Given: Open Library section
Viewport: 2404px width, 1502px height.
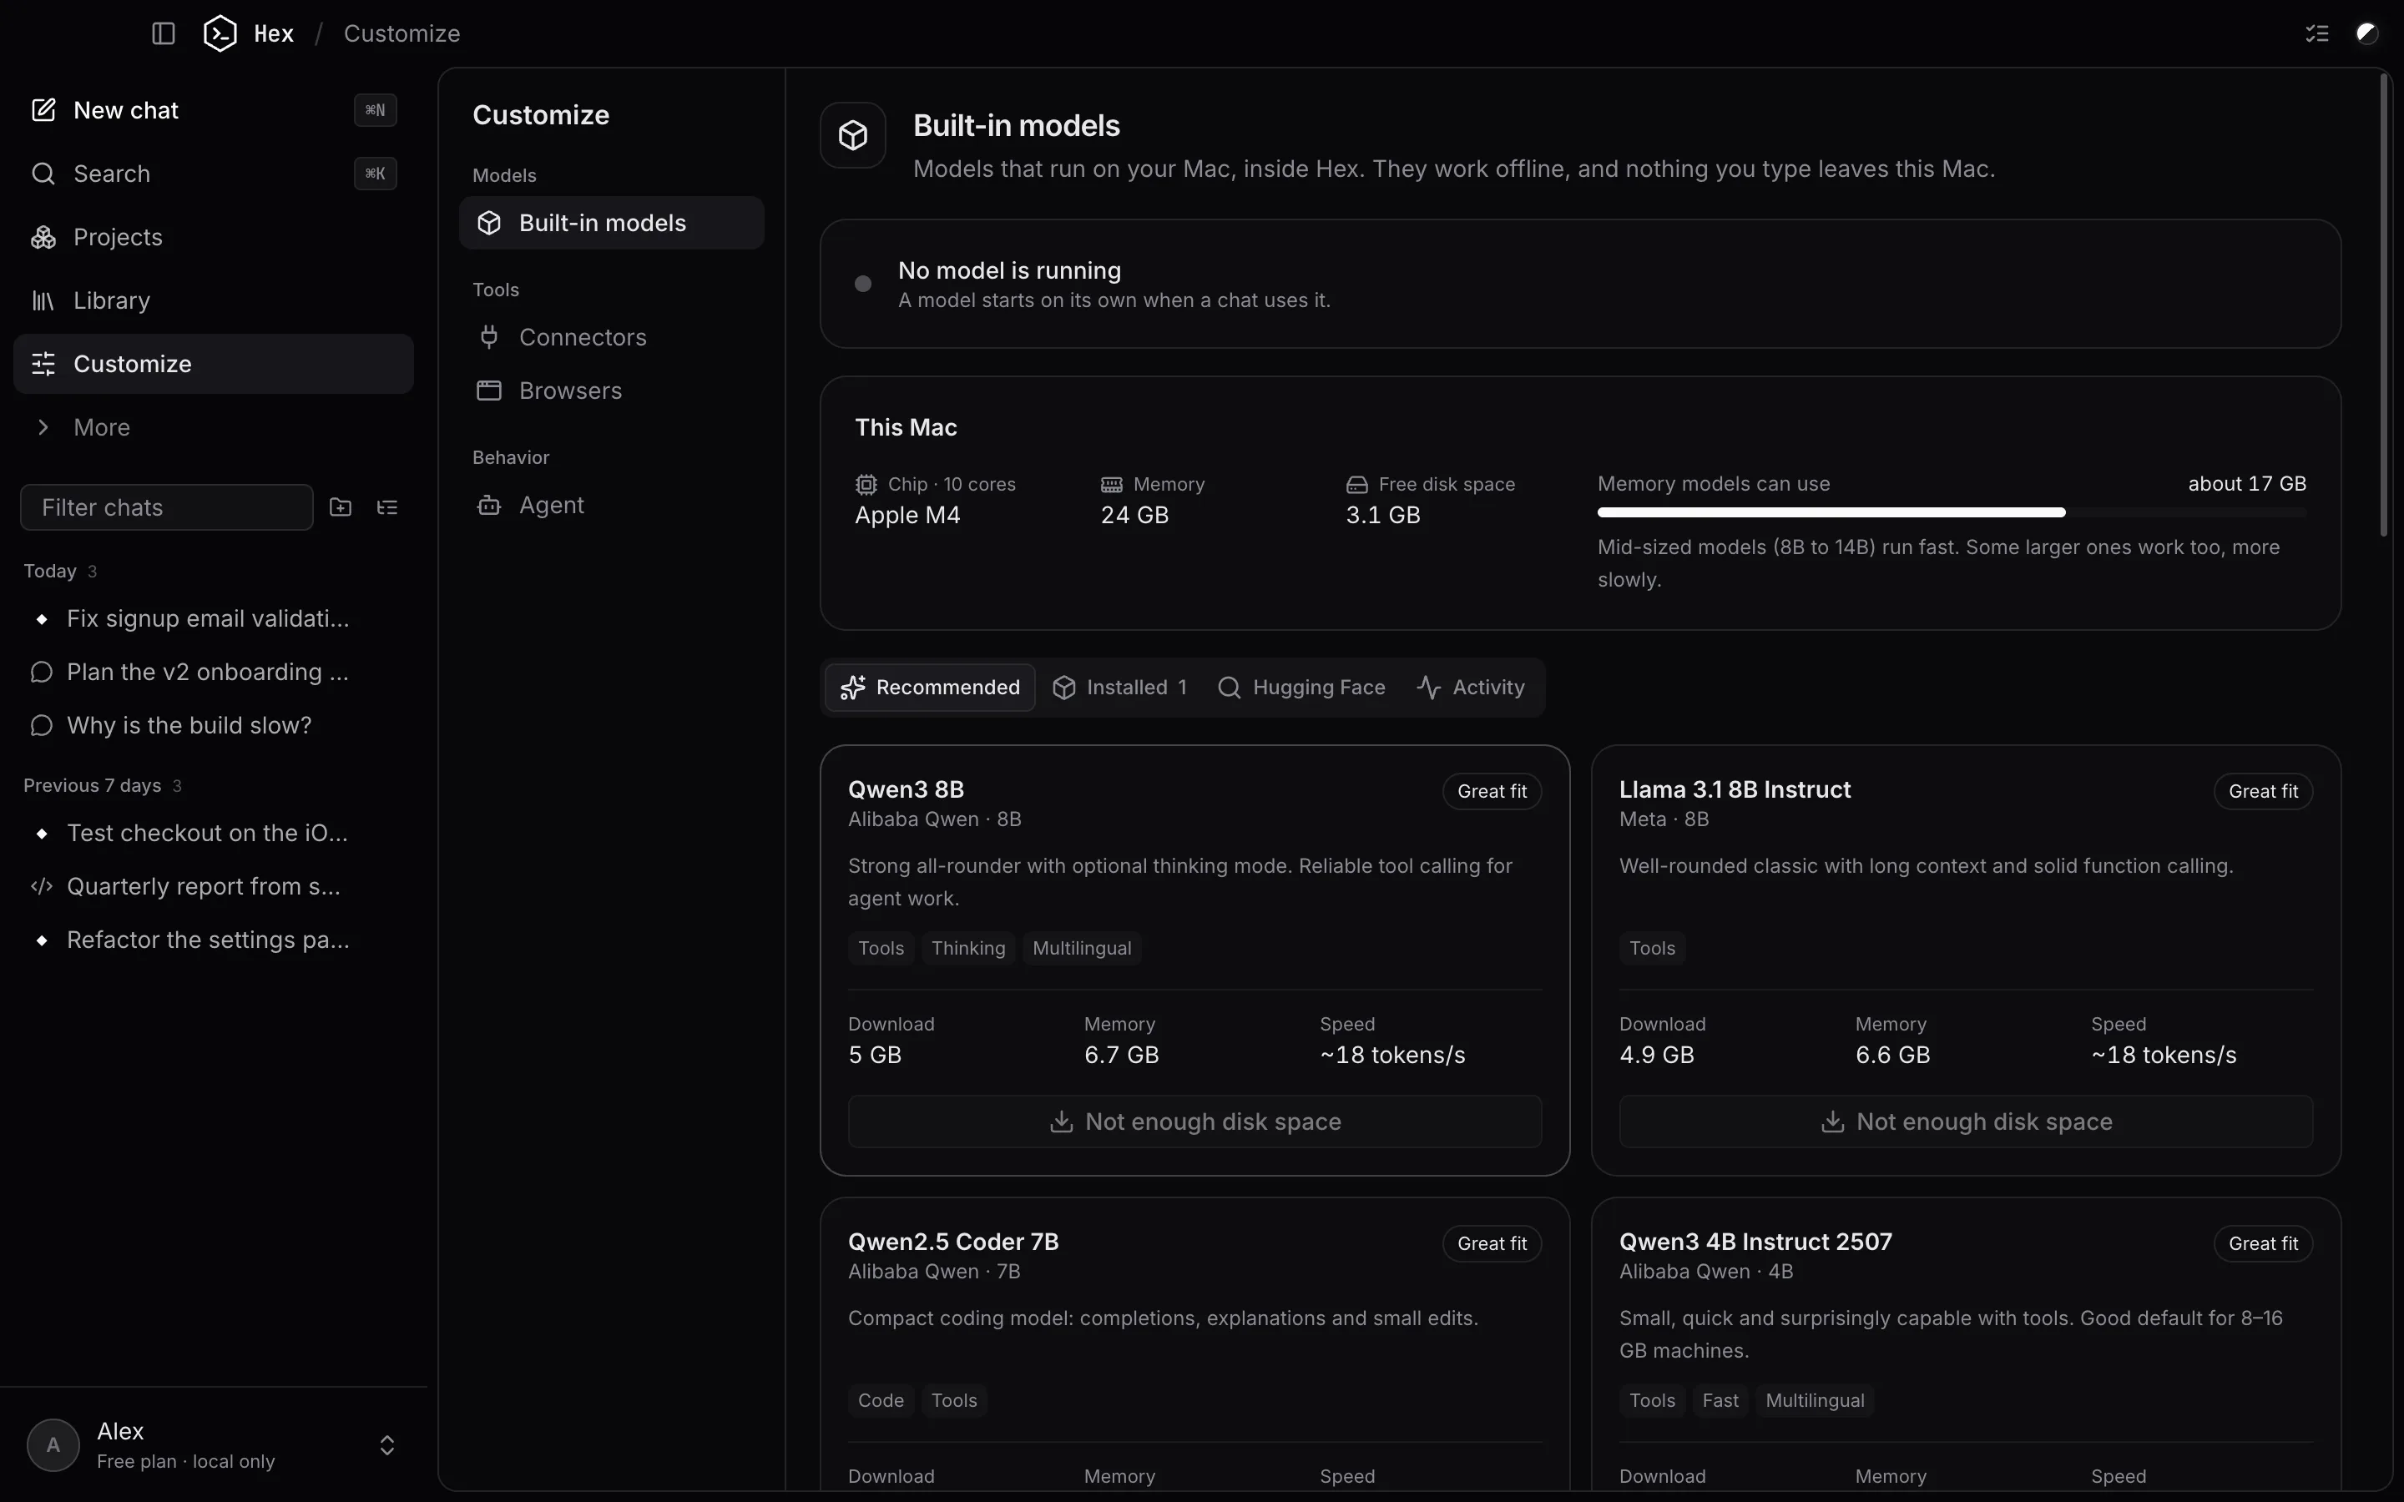Looking at the screenshot, I should (x=214, y=301).
